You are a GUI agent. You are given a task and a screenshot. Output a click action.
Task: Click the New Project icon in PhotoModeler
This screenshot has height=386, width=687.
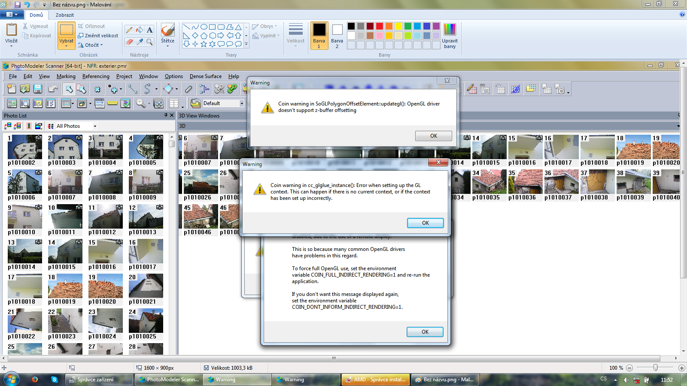coord(12,89)
